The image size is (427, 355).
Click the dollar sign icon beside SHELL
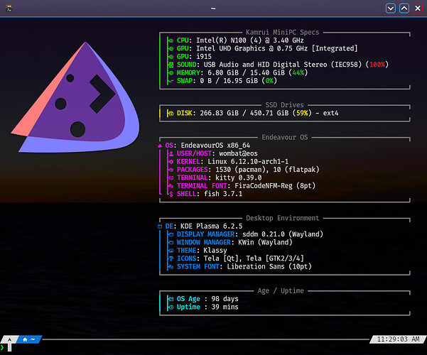(x=171, y=193)
